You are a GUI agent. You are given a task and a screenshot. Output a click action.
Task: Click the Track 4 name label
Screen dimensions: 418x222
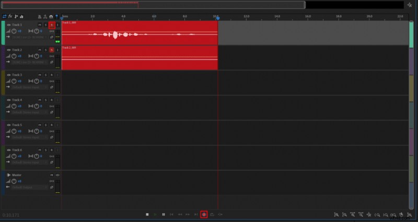(17, 100)
